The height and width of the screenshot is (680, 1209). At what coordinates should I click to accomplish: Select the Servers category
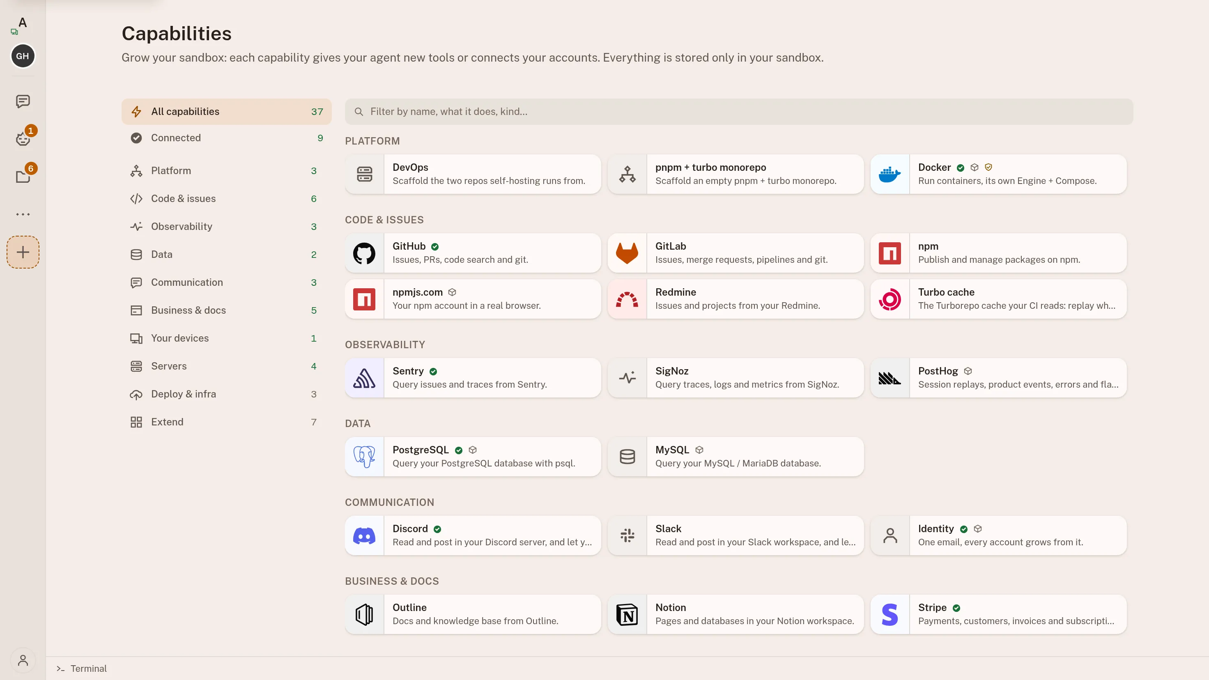tap(226, 366)
